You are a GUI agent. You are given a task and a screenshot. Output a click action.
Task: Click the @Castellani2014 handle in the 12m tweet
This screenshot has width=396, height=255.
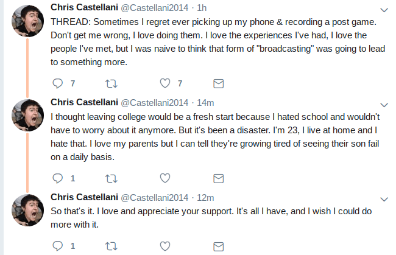155,197
